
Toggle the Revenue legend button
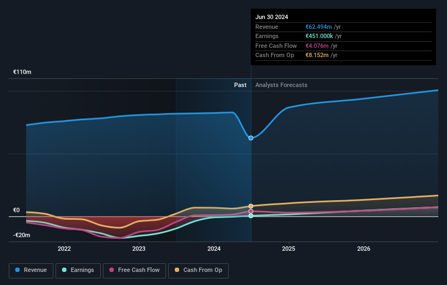pyautogui.click(x=31, y=270)
